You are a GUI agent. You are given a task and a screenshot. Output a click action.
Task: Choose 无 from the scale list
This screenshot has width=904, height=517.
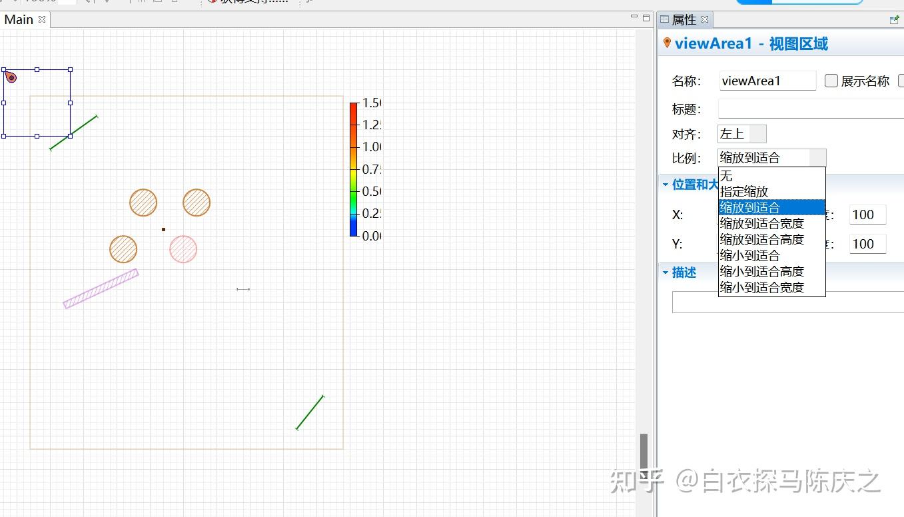coord(771,175)
